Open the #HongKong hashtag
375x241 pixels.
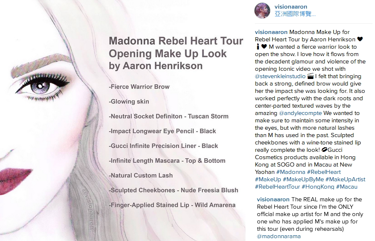point(318,187)
